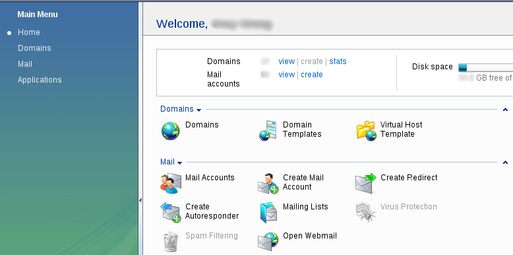Click the Spam Filtering trash icon
Viewport: 513px width, 255px height.
click(x=171, y=242)
